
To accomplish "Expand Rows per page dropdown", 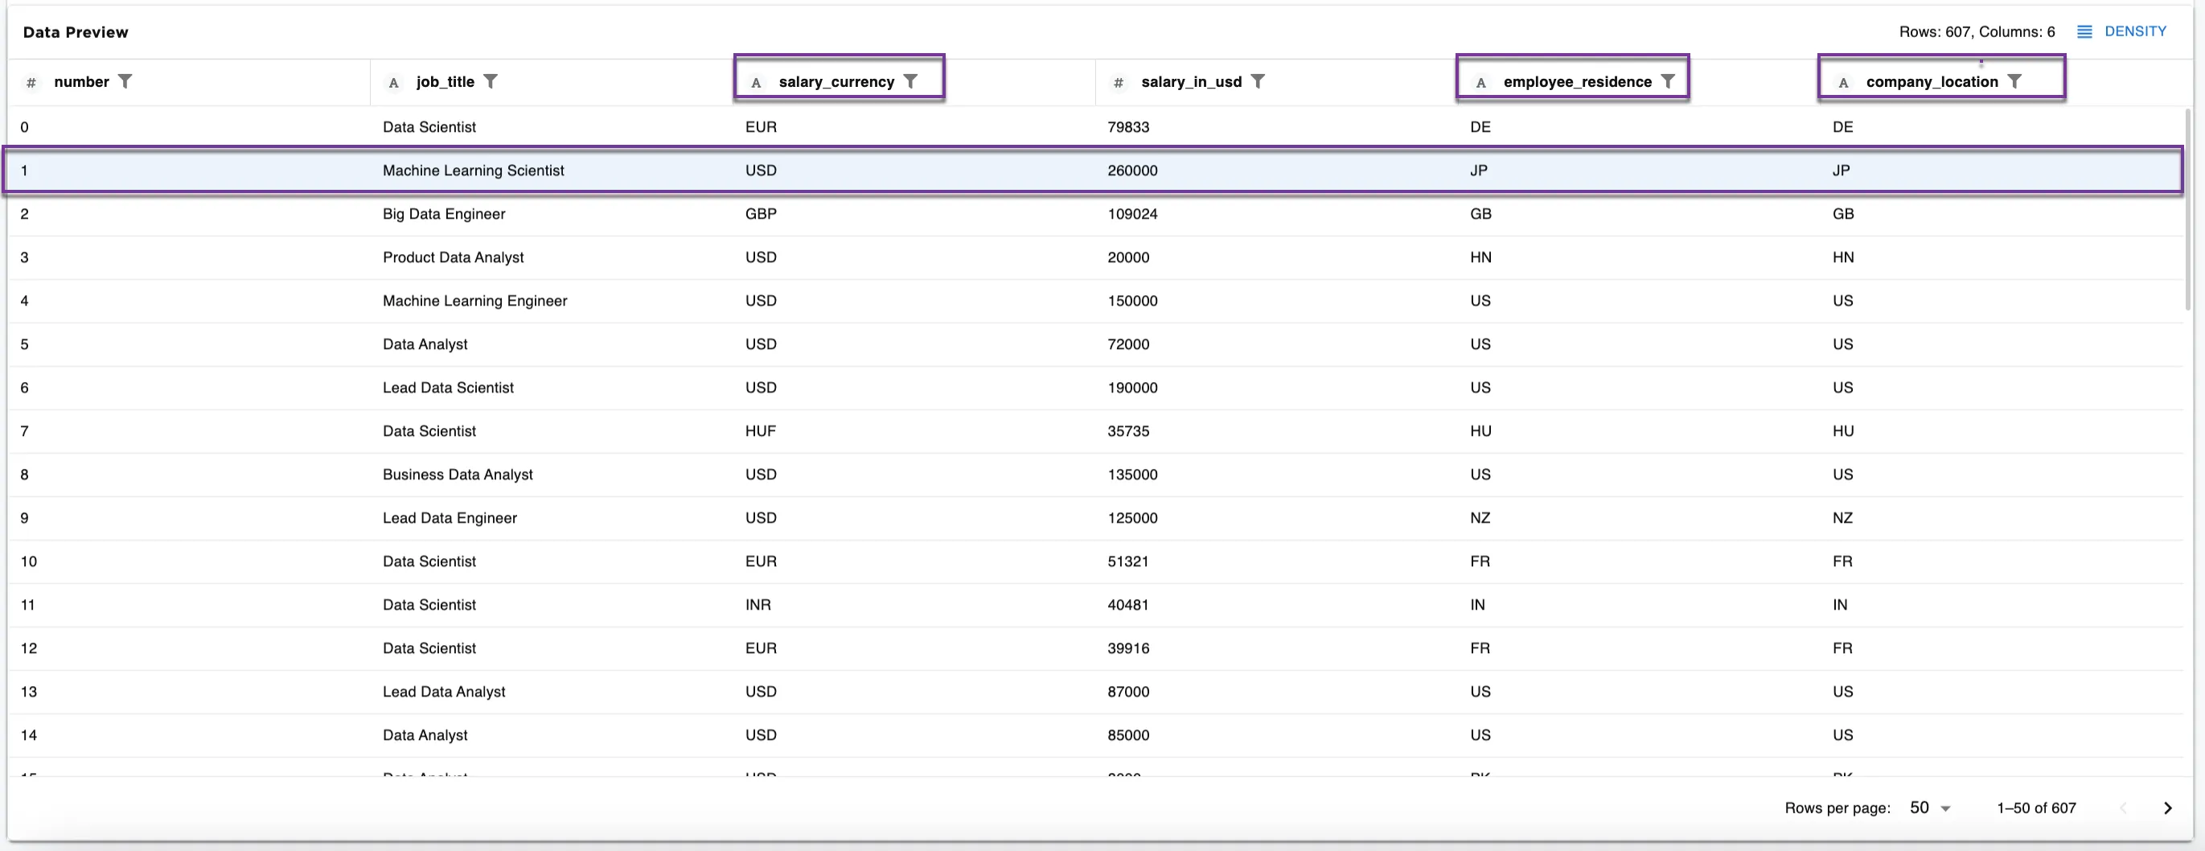I will tap(1929, 808).
